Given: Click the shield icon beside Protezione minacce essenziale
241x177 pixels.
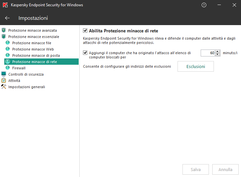Looking at the screenshot, I should pos(4,37).
